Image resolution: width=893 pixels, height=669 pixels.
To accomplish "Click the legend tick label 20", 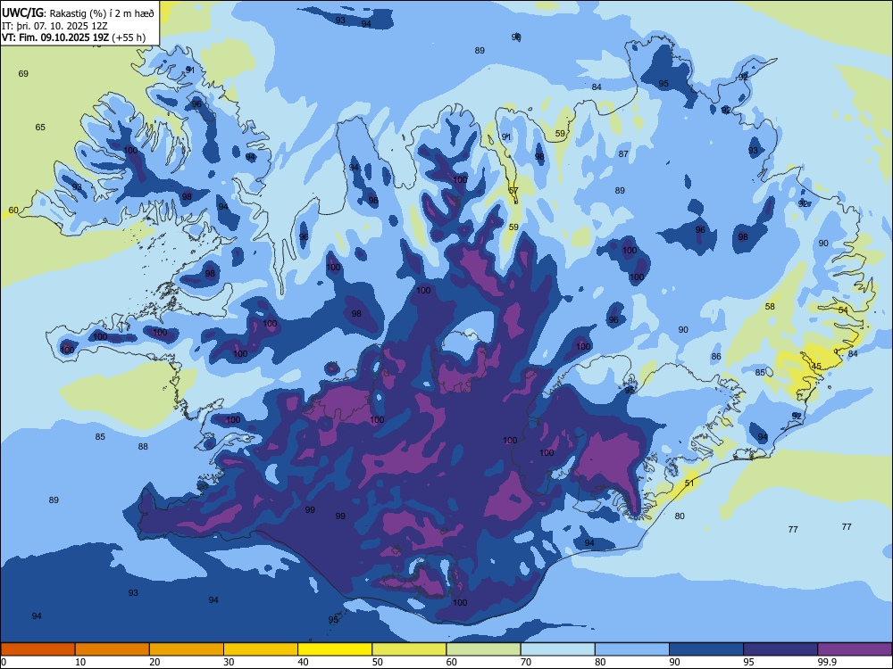I will (x=154, y=662).
